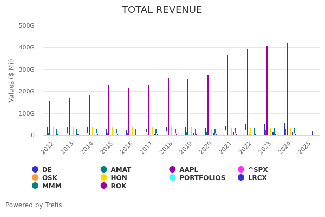The image size is (325, 217).
Task: Click the 500G y-axis tick label
Action: click(27, 25)
